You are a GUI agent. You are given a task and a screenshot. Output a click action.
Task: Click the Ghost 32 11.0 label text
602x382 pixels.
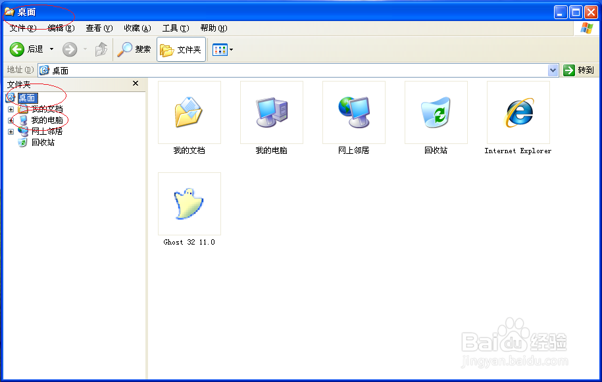(189, 242)
